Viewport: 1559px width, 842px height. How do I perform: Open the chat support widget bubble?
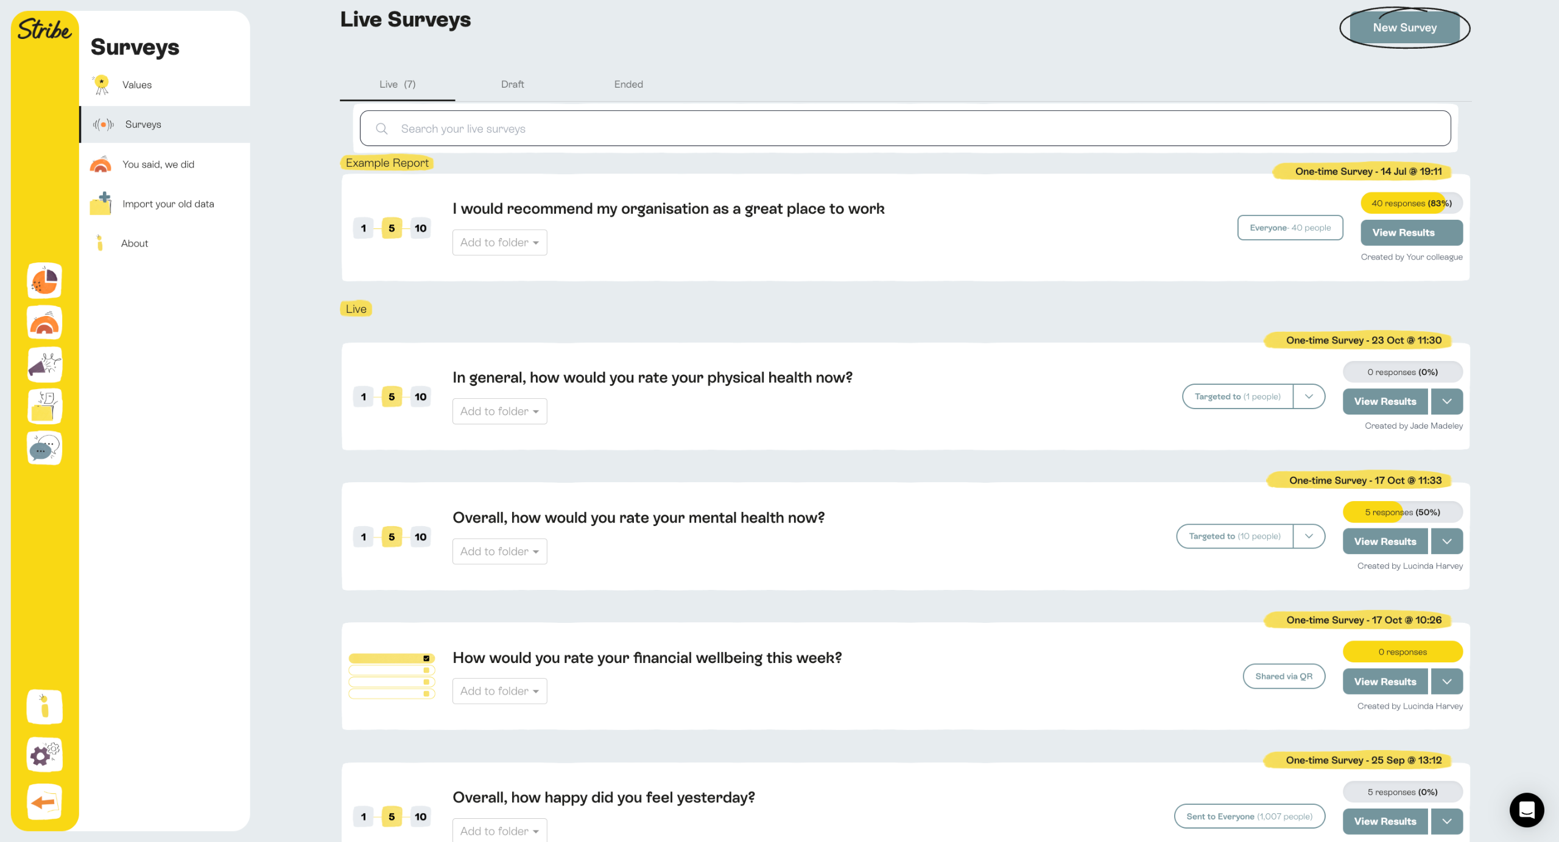[x=1526, y=810]
